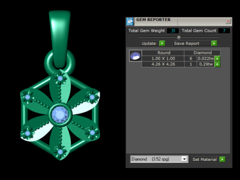240x180 pixels.
Task: Close the Gem Reporter window
Action: tap(228, 21)
